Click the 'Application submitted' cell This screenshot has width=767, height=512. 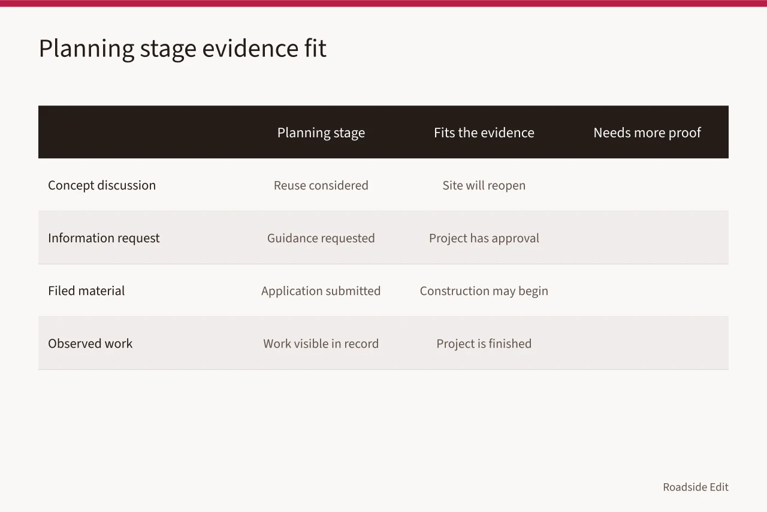tap(321, 291)
